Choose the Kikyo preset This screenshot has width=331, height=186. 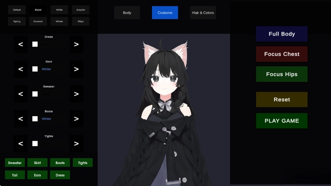click(81, 21)
